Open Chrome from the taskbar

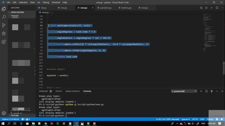46,124
